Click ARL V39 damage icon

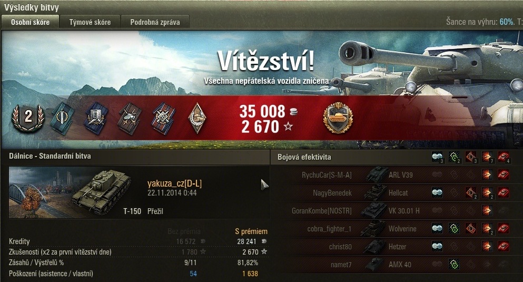point(487,174)
